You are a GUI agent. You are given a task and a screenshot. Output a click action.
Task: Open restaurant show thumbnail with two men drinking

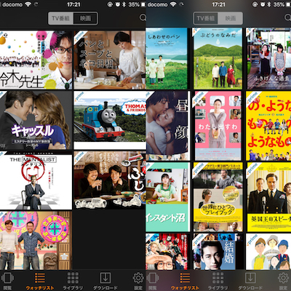click(x=110, y=180)
